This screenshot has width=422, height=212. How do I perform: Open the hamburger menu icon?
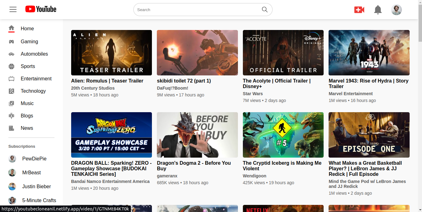(13, 10)
